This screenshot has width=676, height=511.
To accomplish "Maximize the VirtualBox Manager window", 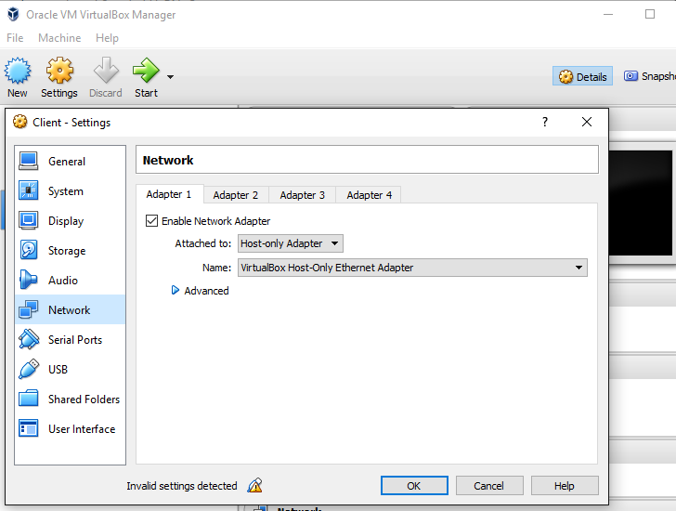I will (650, 14).
